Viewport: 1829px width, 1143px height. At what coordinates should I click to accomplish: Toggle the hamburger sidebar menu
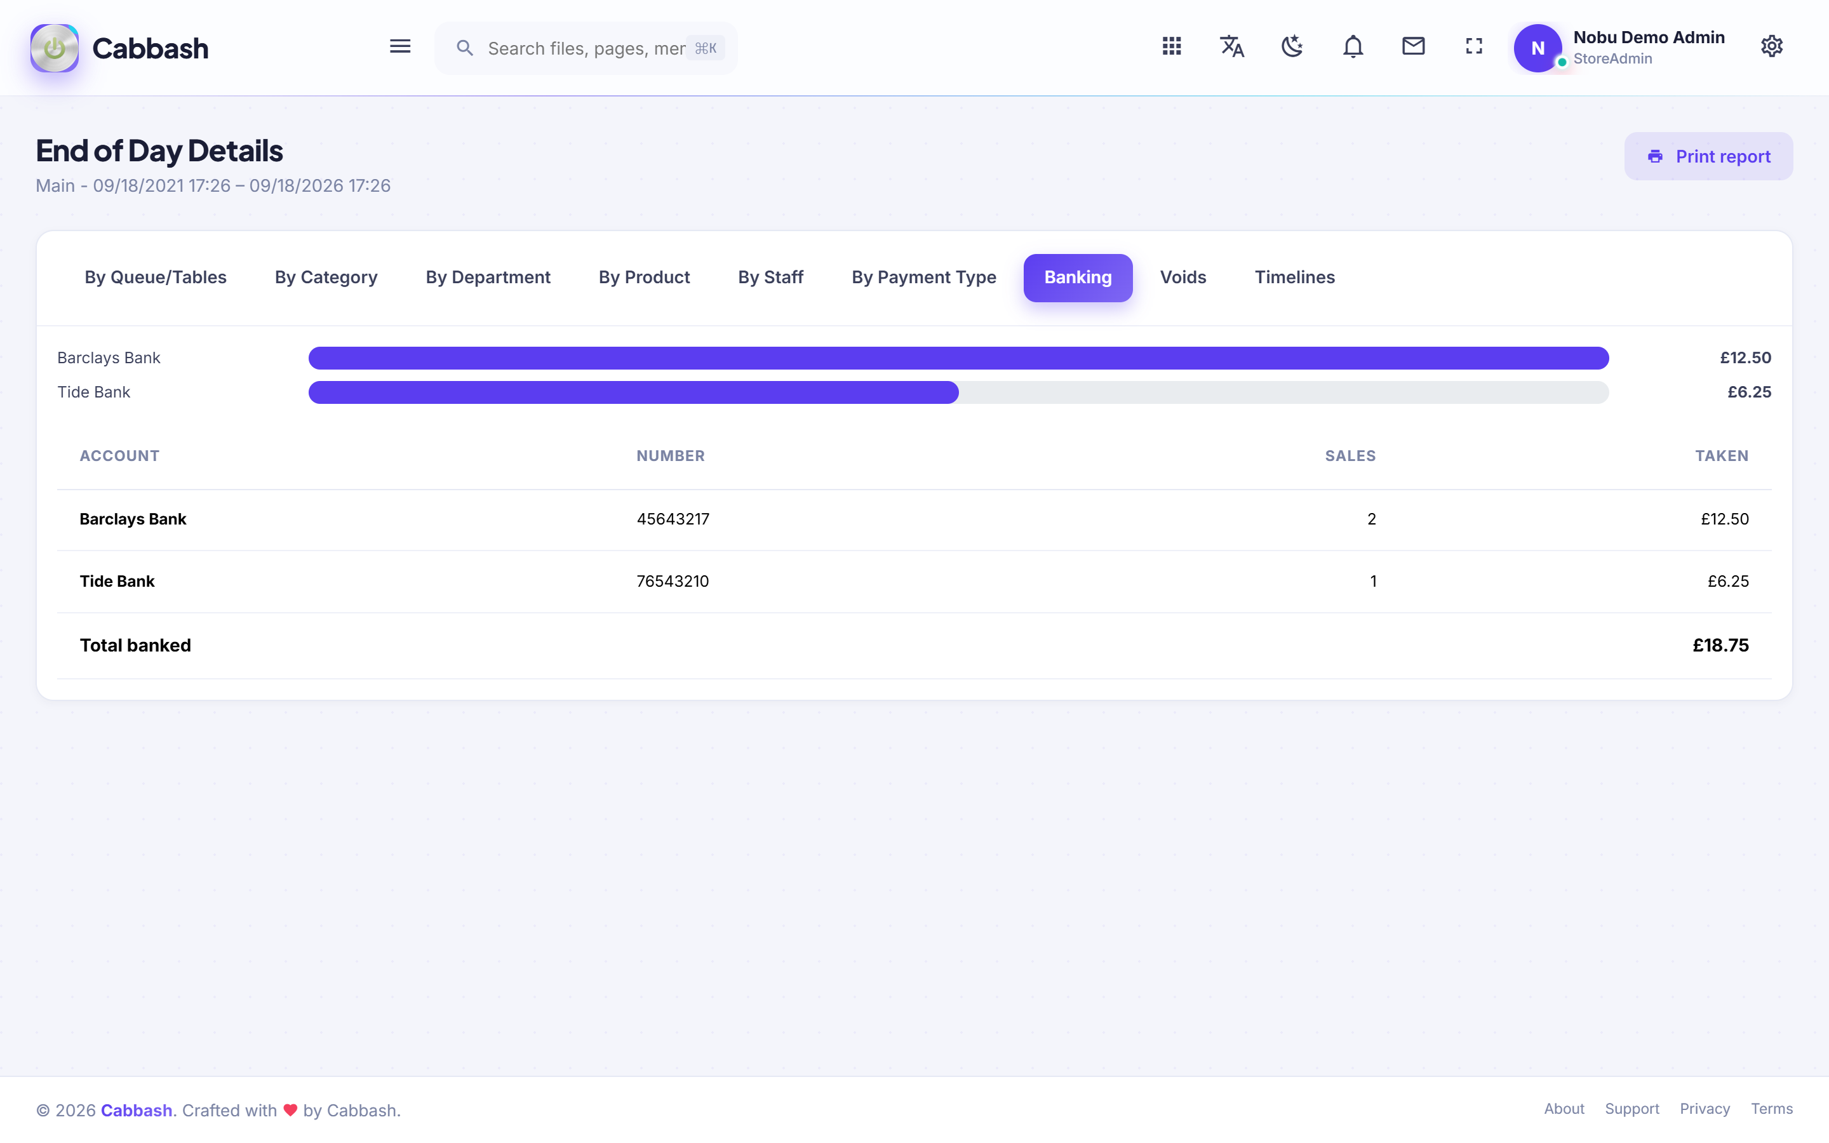coord(400,47)
